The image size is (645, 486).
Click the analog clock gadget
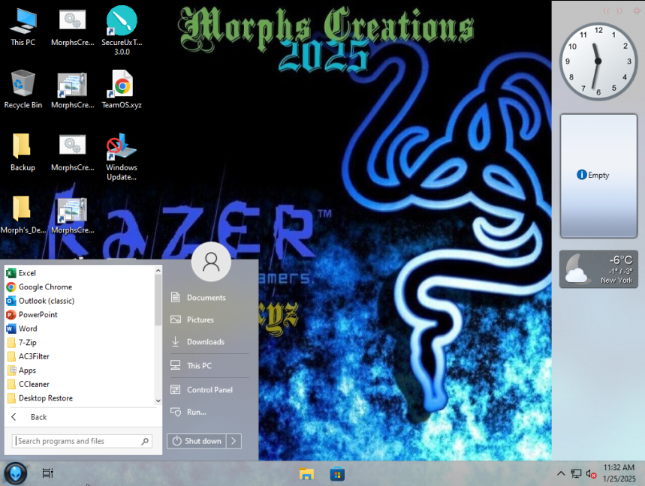tap(598, 61)
